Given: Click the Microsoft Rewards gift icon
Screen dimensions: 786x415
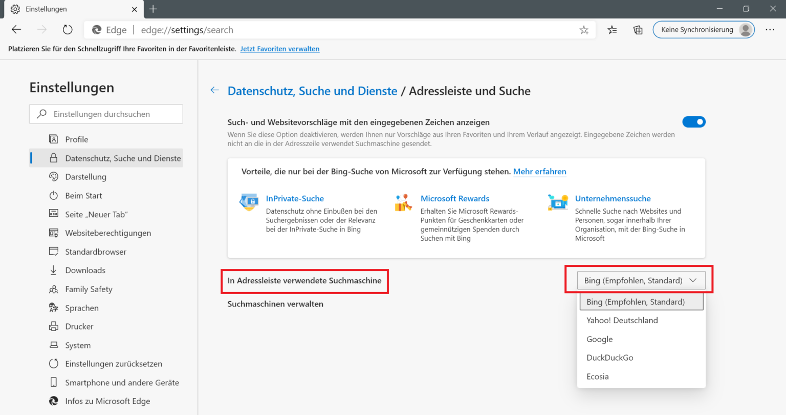Looking at the screenshot, I should coord(403,202).
